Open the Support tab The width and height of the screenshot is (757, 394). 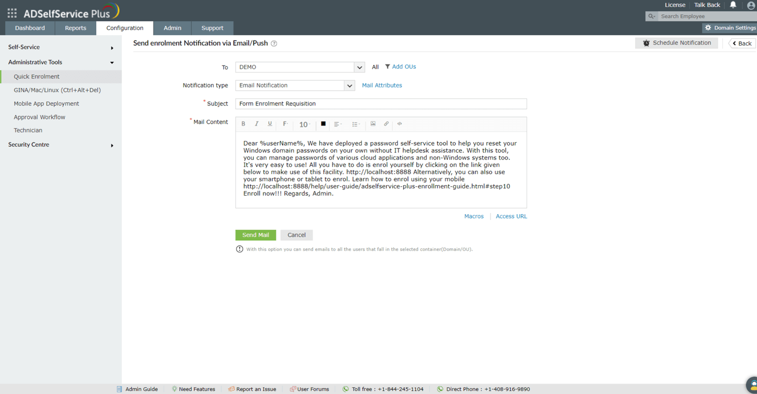tap(212, 28)
